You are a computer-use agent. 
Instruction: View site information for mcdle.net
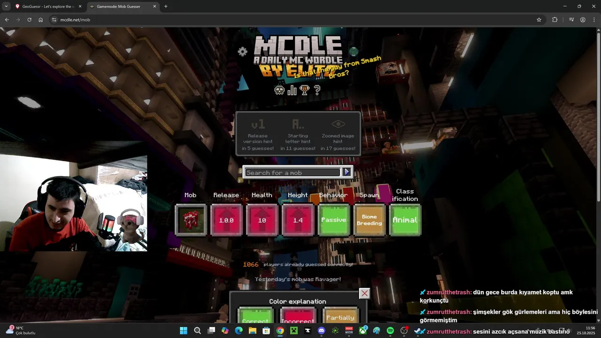[x=54, y=20]
